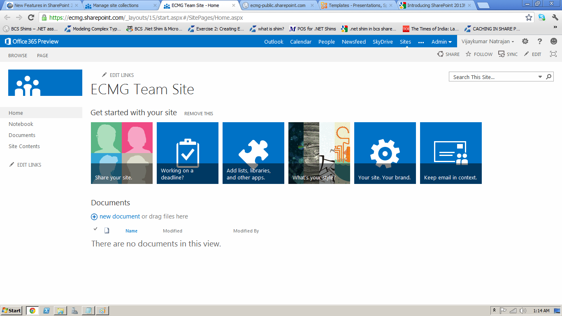
Task: Go to Outlook in suite bar
Action: (274, 42)
